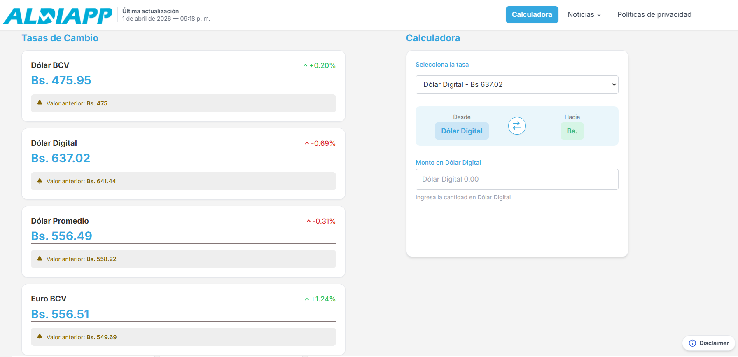The height and width of the screenshot is (357, 738).
Task: Click the bell icon beside Bs. 558.22
Action: 40,259
